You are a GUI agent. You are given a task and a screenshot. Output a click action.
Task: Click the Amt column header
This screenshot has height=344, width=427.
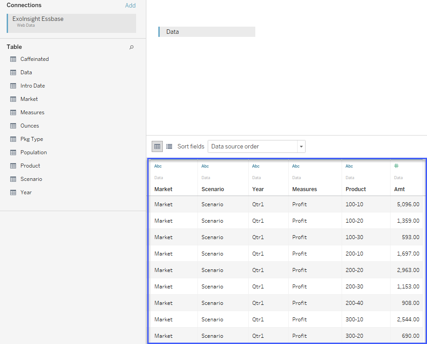click(x=399, y=189)
